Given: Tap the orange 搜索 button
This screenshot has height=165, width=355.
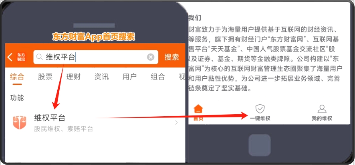Looking at the screenshot, I should (171, 57).
